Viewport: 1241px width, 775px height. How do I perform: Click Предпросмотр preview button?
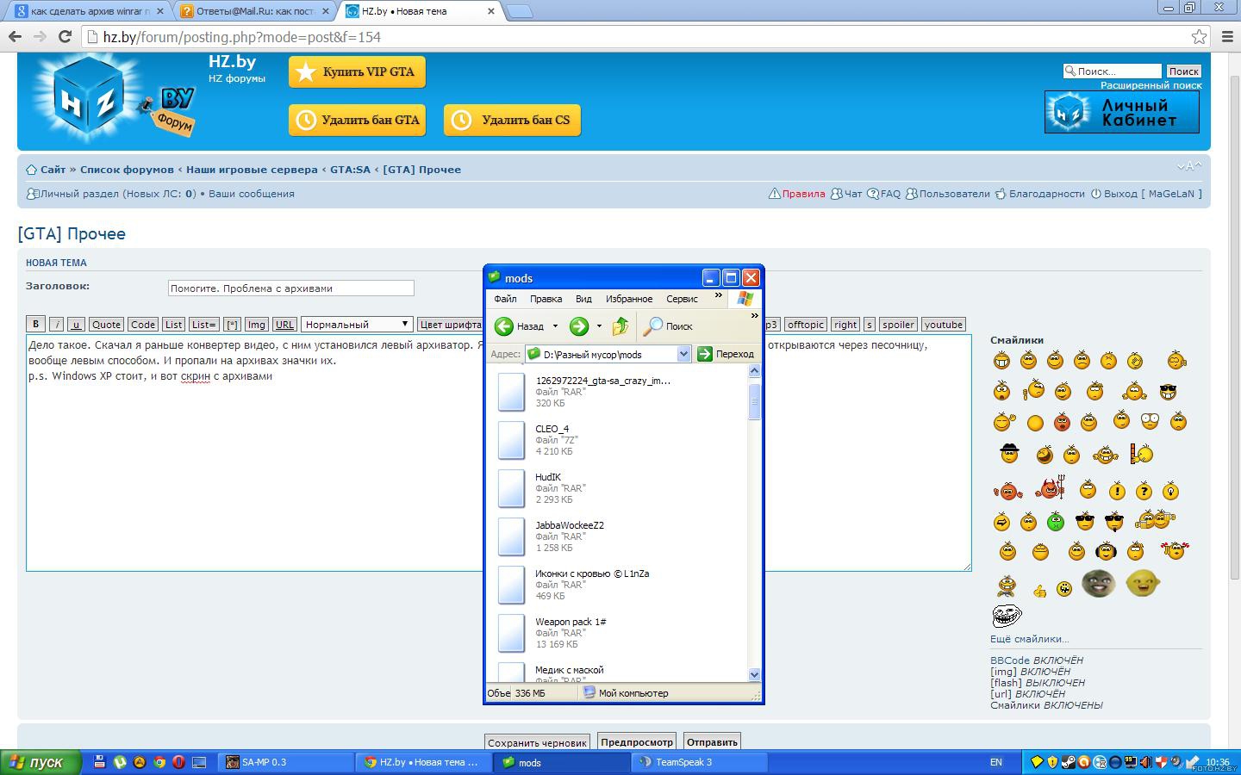tap(637, 741)
